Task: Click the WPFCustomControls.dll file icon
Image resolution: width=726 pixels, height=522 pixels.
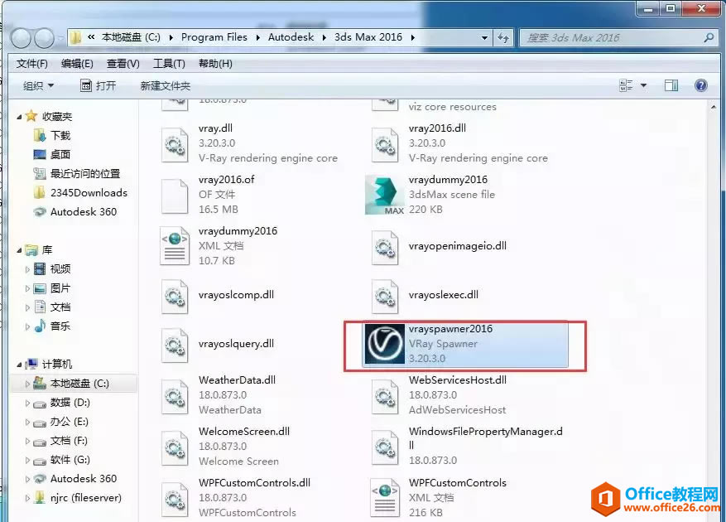Action: [x=175, y=500]
